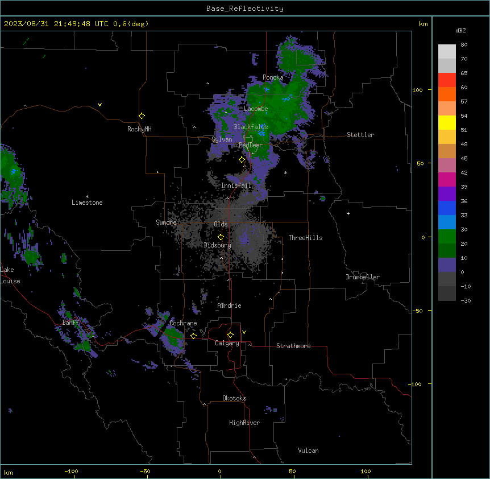The image size is (490, 479).
Task: Click the white plus marker north of Drumheller
Action: 348,213
